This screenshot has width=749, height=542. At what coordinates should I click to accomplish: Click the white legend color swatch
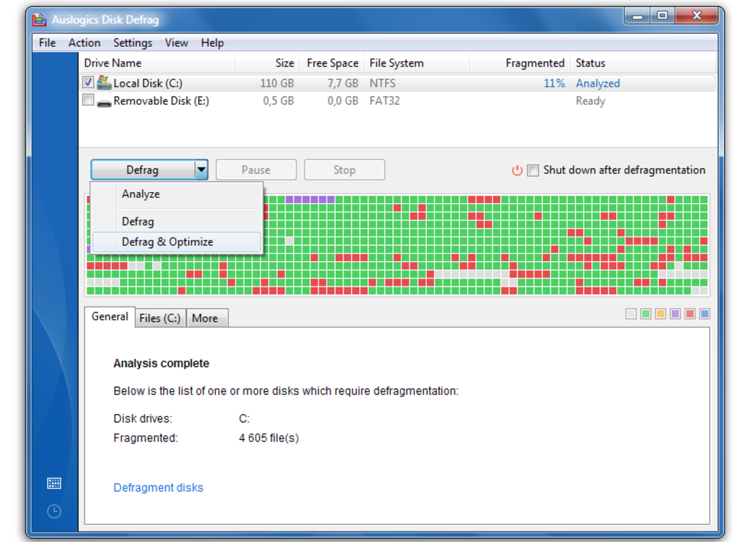pos(631,314)
